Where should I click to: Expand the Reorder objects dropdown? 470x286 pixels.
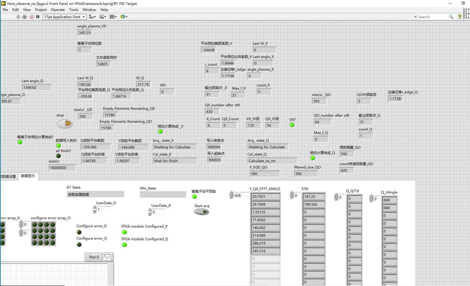[124, 17]
